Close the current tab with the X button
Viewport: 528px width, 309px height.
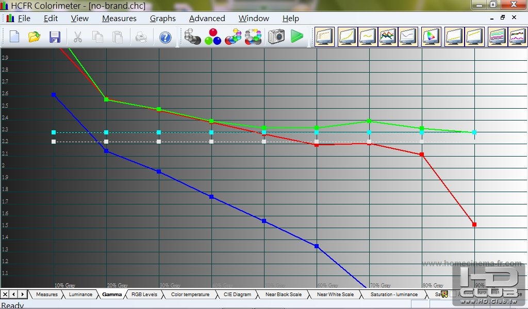[5, 294]
